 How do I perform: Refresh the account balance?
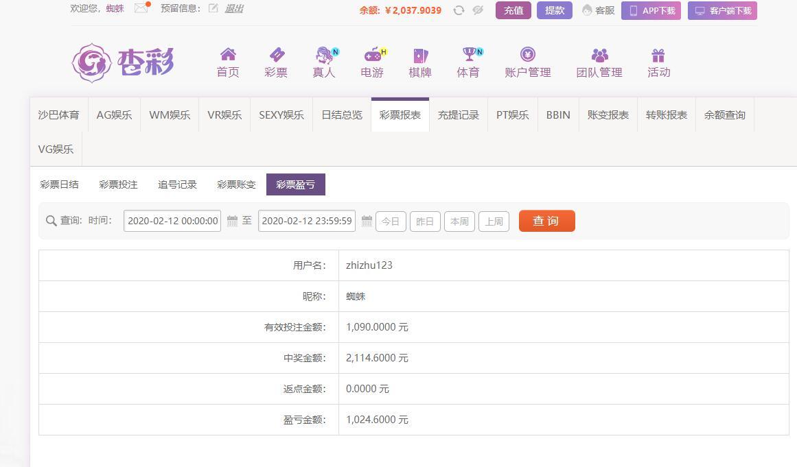(x=459, y=10)
